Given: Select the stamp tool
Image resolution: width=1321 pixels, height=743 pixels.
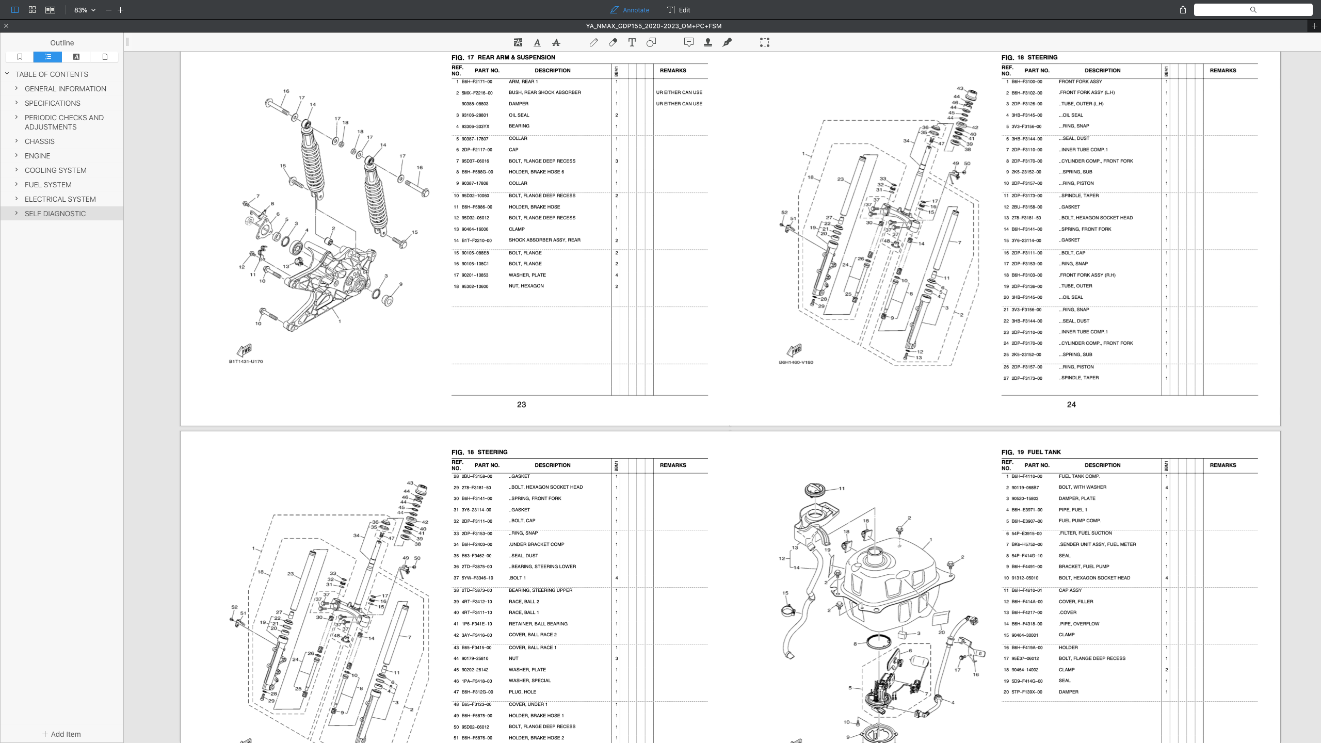Looking at the screenshot, I should (708, 42).
